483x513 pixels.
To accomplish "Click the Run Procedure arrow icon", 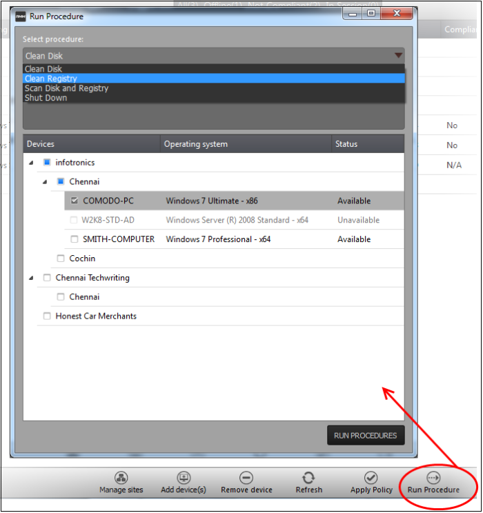I will [x=433, y=478].
